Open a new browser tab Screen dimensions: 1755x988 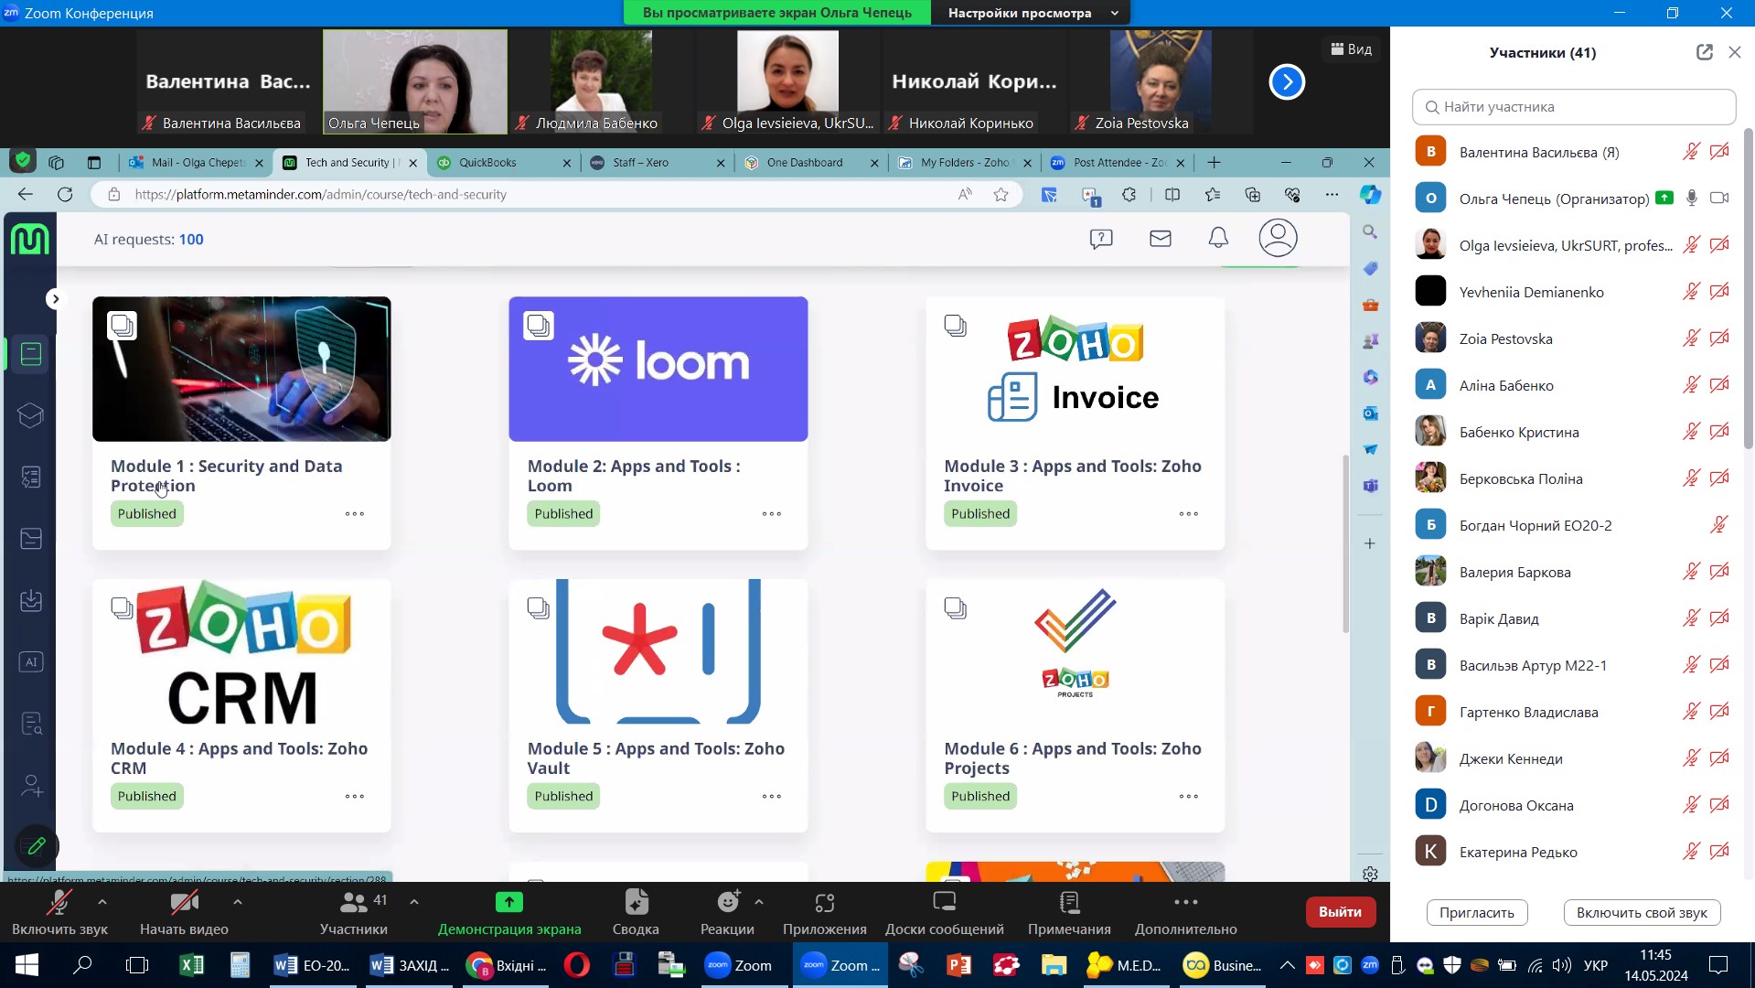(x=1215, y=163)
